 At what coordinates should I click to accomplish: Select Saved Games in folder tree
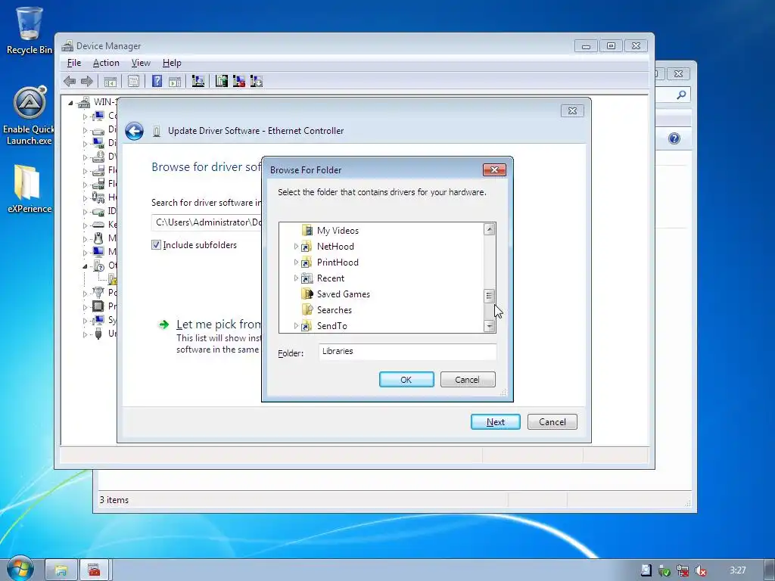pyautogui.click(x=343, y=294)
